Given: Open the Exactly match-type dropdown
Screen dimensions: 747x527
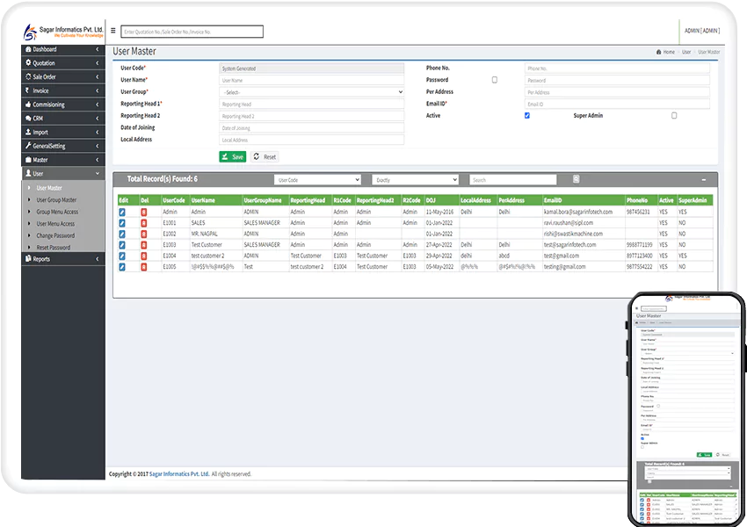Looking at the screenshot, I should tap(415, 180).
